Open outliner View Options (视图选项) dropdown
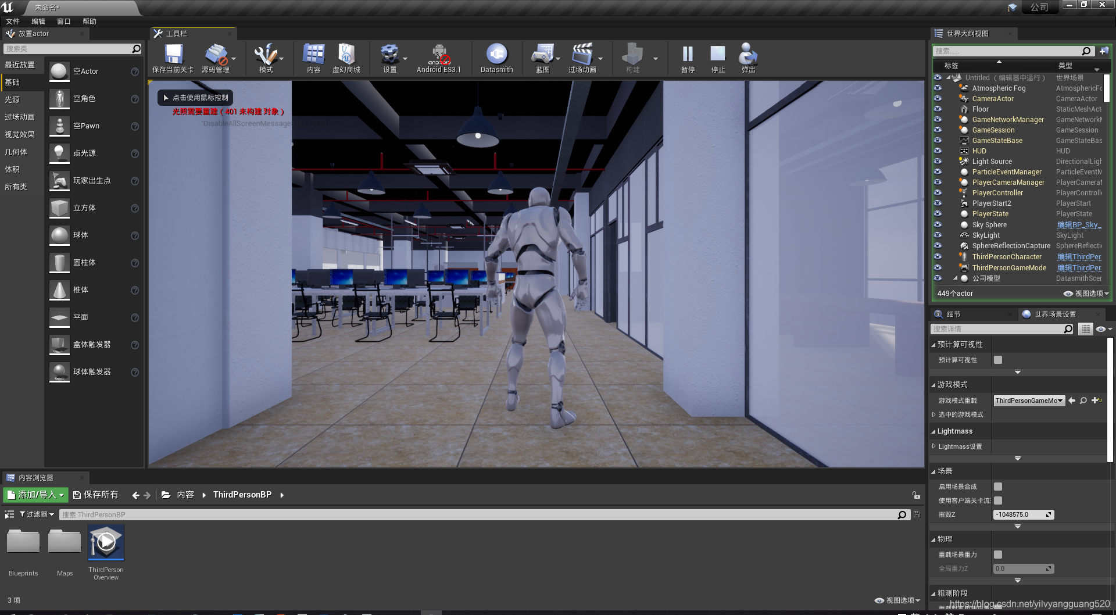Viewport: 1116px width, 615px height. pyautogui.click(x=1086, y=294)
